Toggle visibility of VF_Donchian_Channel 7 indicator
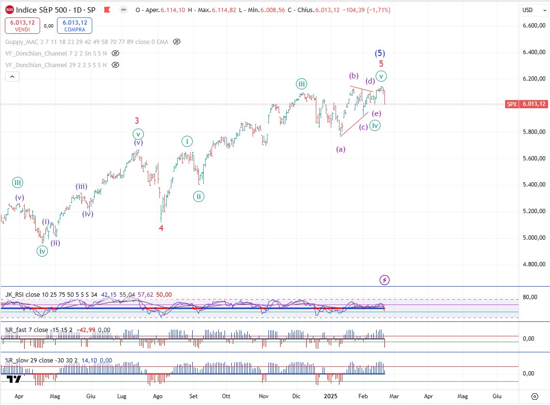This screenshot has height=405, width=550. [115, 53]
